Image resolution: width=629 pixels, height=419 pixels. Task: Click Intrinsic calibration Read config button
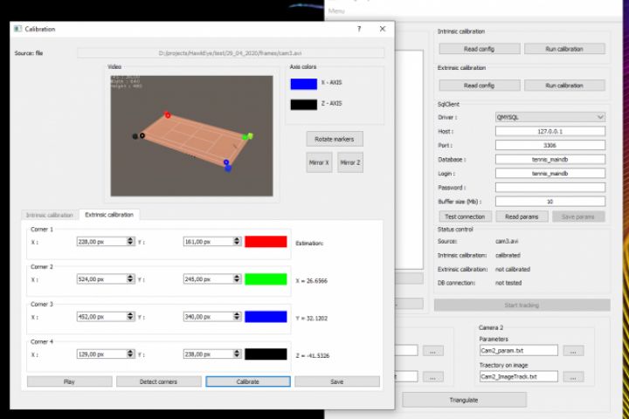coord(480,49)
